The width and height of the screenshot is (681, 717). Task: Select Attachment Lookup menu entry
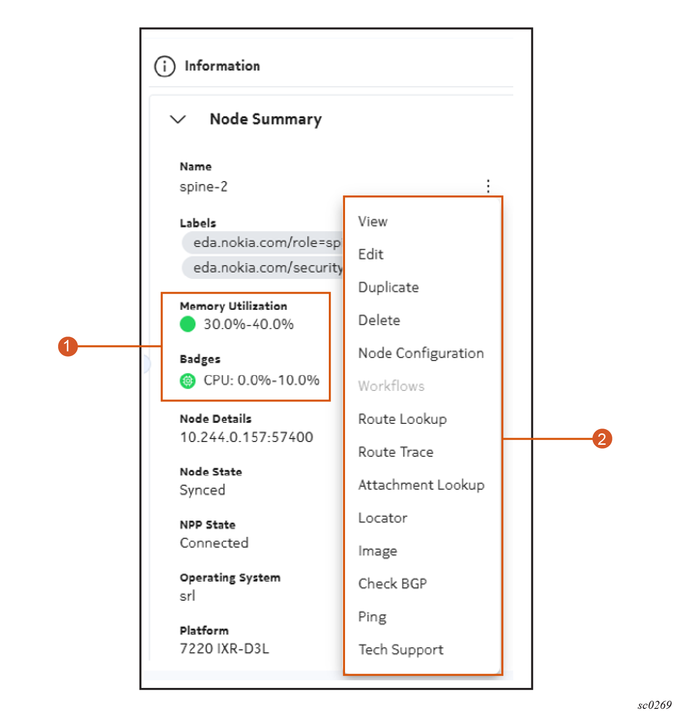[x=421, y=485]
